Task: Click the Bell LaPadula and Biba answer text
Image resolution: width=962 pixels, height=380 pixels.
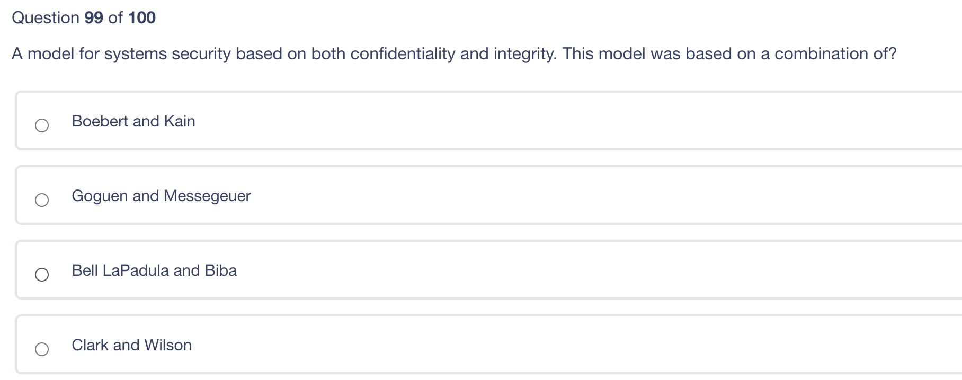Action: pyautogui.click(x=154, y=271)
